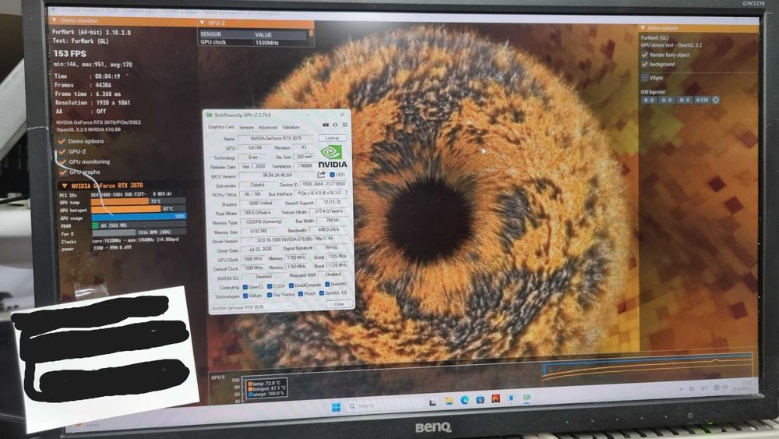Switch to FurMark from the taskbar
779x439 pixels.
coord(495,398)
